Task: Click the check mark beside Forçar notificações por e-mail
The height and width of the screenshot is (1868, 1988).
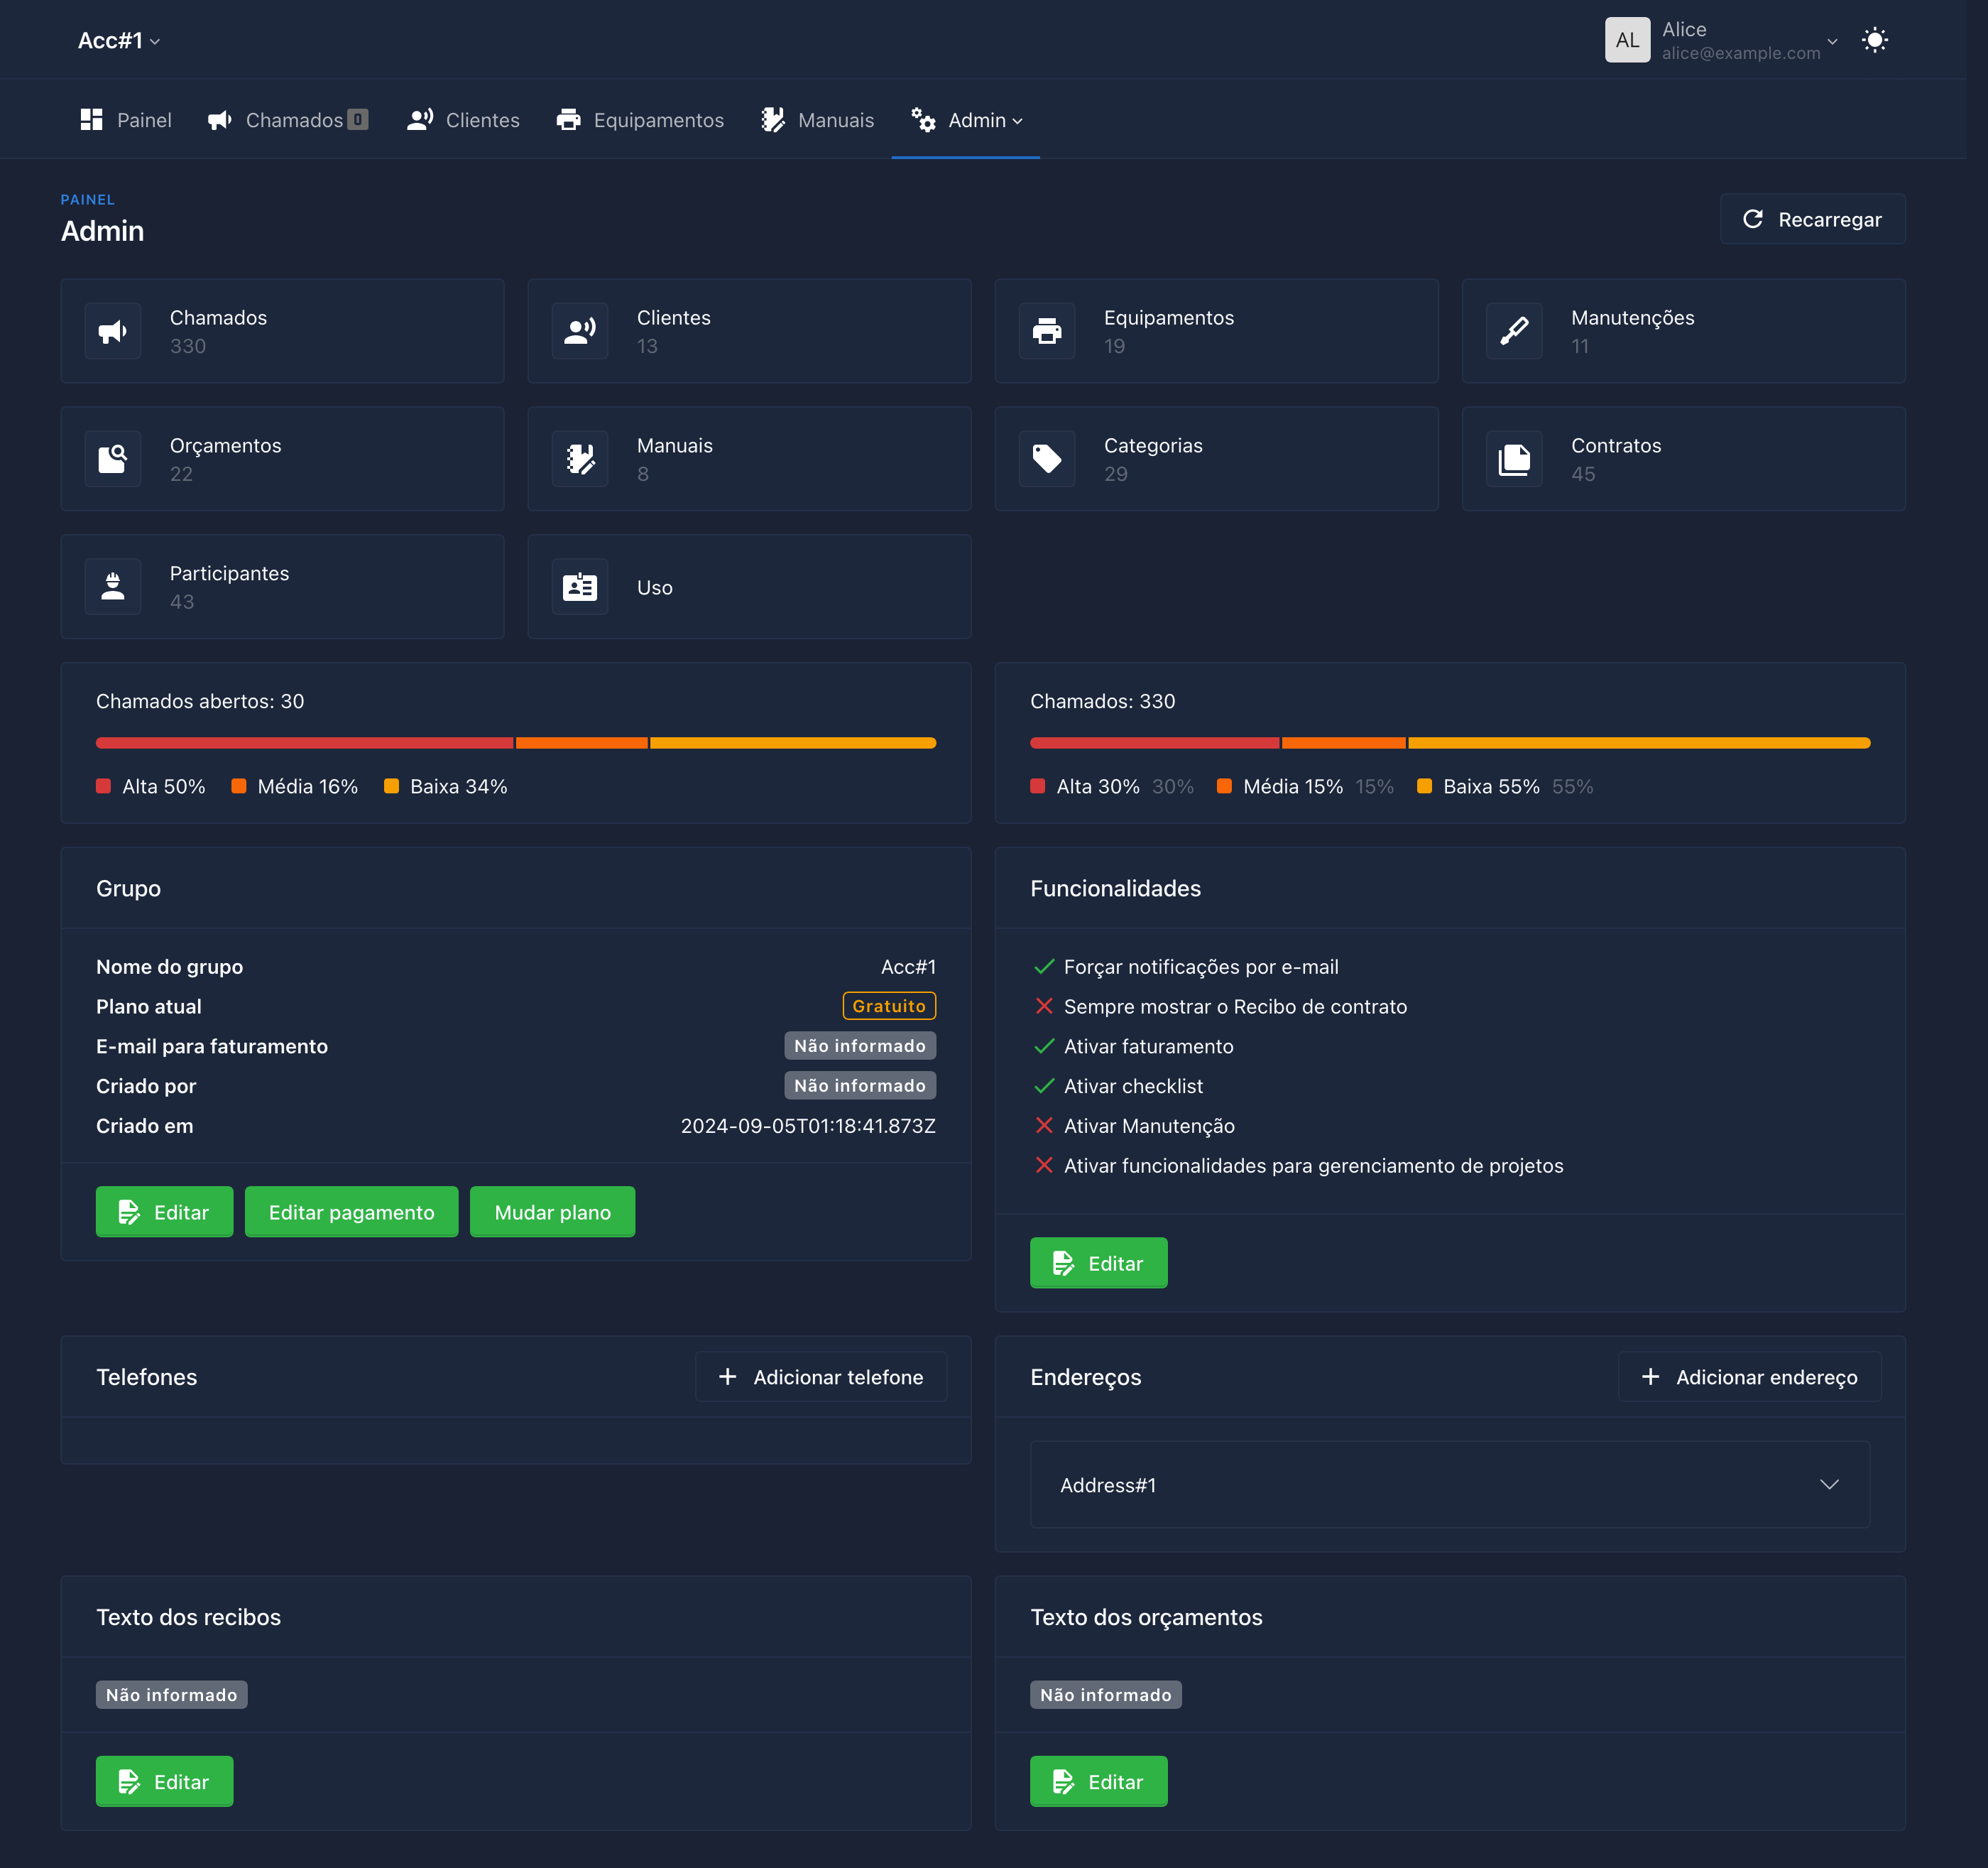Action: point(1044,967)
